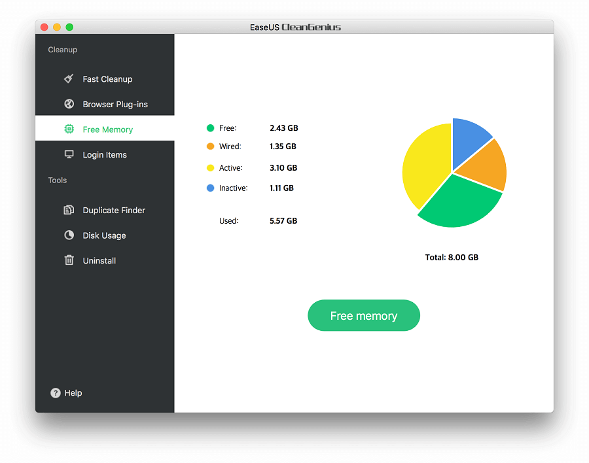Viewport: 589px width, 463px height.
Task: Maximize window with green titlebar button
Action: [69, 27]
